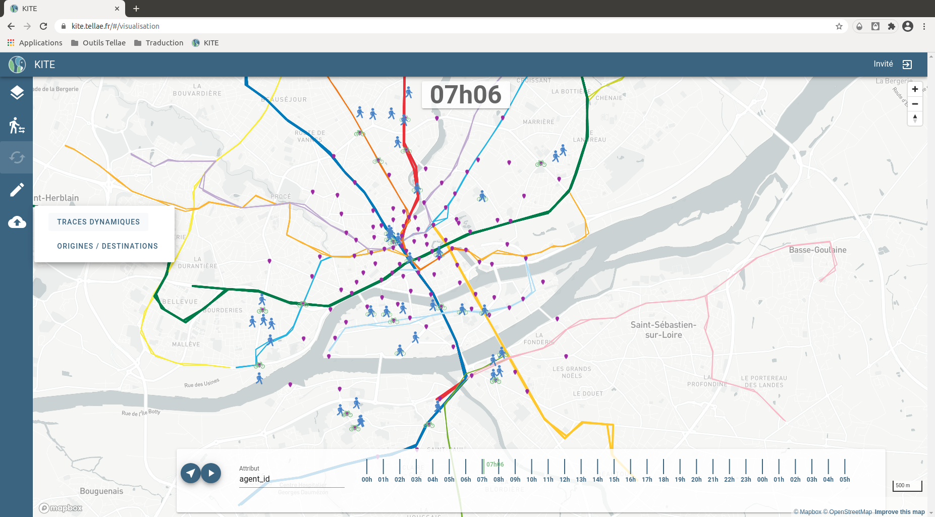935x517 pixels.
Task: Select the walking traveler sidebar icon
Action: point(17,125)
